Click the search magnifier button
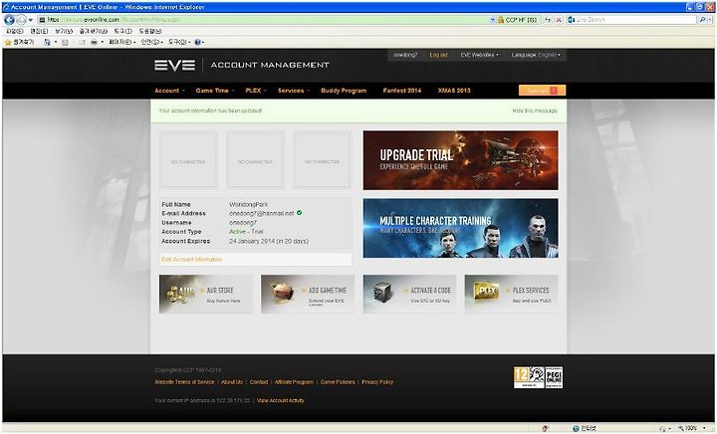 point(702,20)
